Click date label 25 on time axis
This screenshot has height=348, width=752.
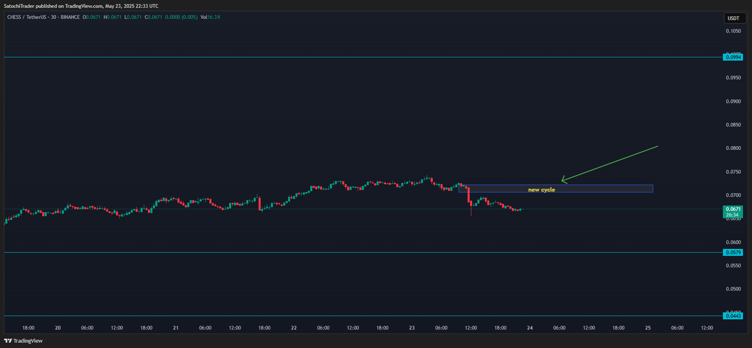tap(648, 328)
